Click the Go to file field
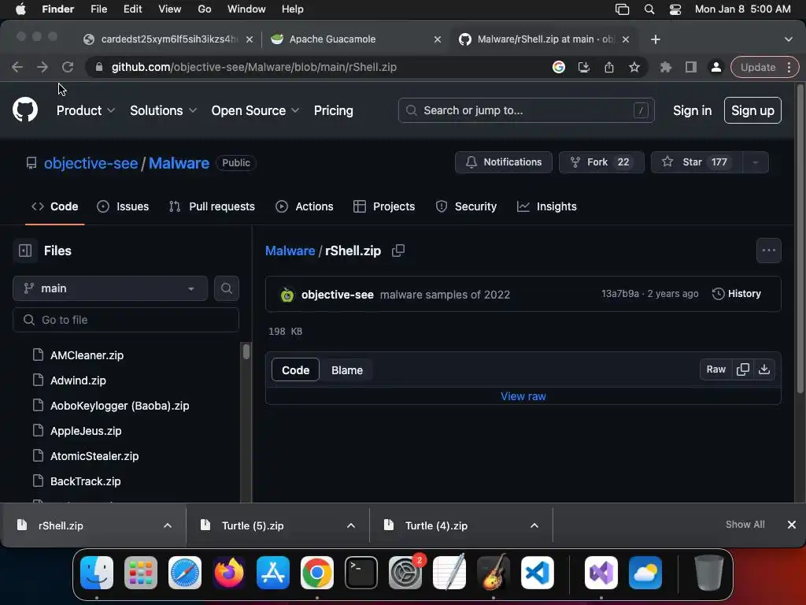This screenshot has width=806, height=605. click(126, 320)
